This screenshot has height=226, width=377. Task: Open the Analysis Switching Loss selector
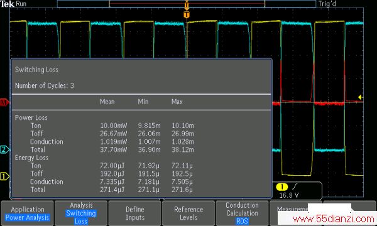81,213
